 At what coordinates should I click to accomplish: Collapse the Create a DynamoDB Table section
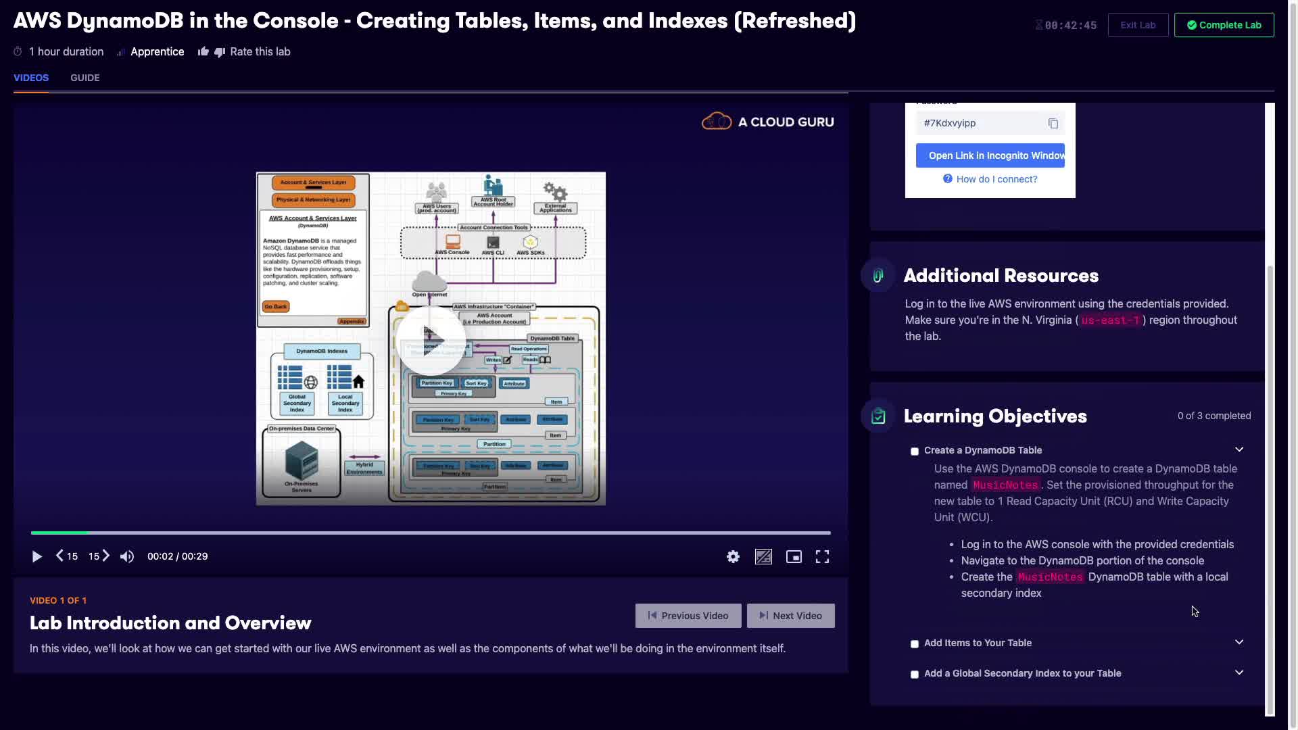pos(1239,449)
